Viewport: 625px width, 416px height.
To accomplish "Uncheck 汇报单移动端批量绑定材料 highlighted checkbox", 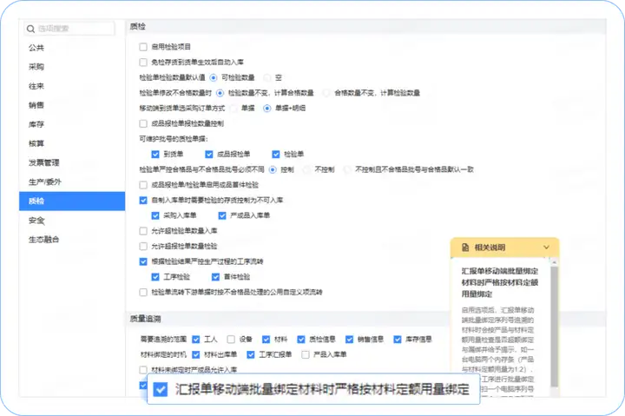I will pos(161,389).
